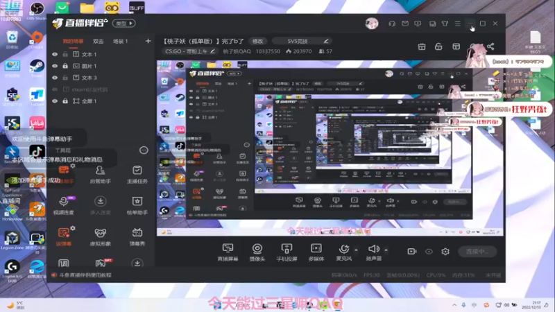Screen dimensions: 555x312
Task: Open Steam desktop shortcut
Action: click(37, 68)
